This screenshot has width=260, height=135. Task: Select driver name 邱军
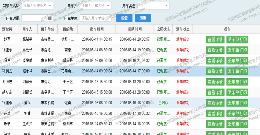(7, 39)
